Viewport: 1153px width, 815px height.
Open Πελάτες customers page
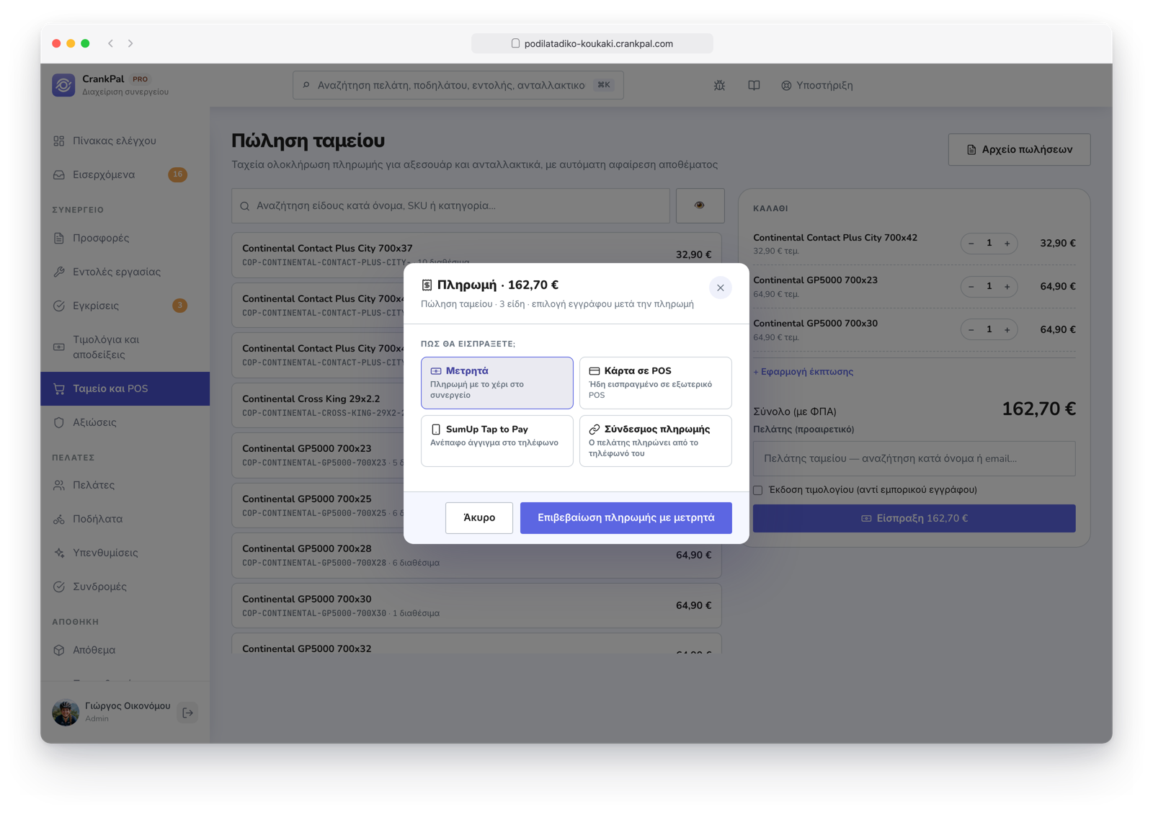125,485
